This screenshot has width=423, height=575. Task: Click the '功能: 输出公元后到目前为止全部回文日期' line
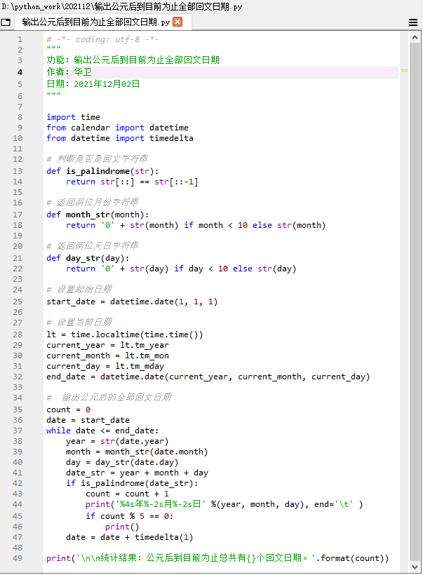(133, 60)
